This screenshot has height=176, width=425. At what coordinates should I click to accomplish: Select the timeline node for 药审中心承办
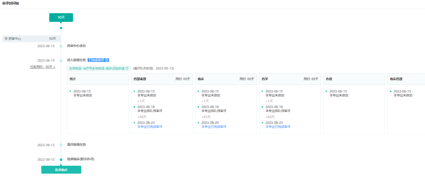(61, 46)
